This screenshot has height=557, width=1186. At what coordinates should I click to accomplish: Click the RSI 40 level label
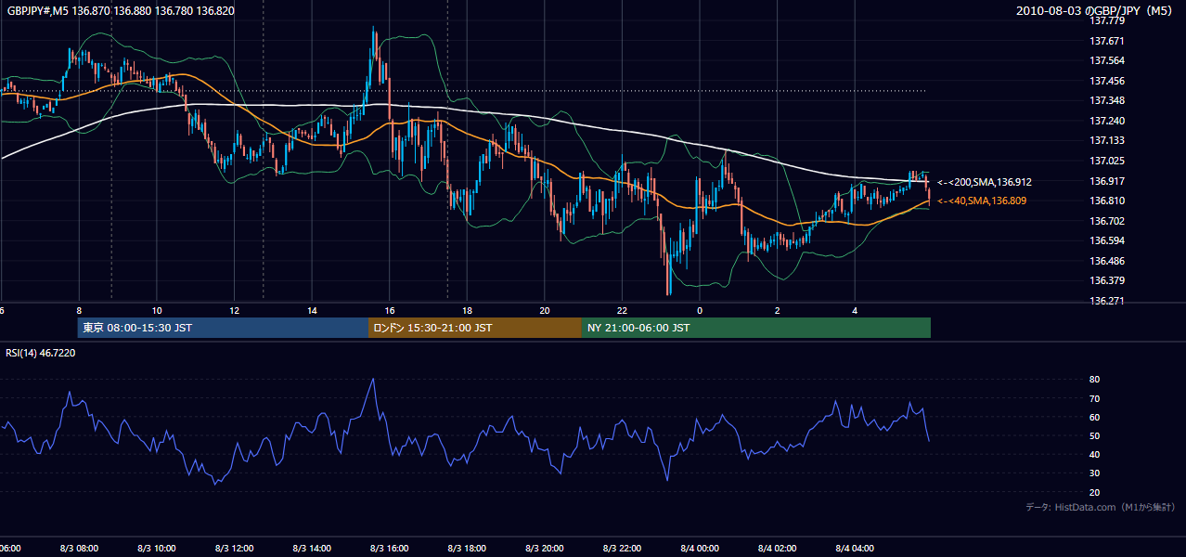click(x=1094, y=454)
